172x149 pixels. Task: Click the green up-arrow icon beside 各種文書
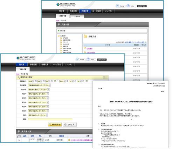click(59, 31)
